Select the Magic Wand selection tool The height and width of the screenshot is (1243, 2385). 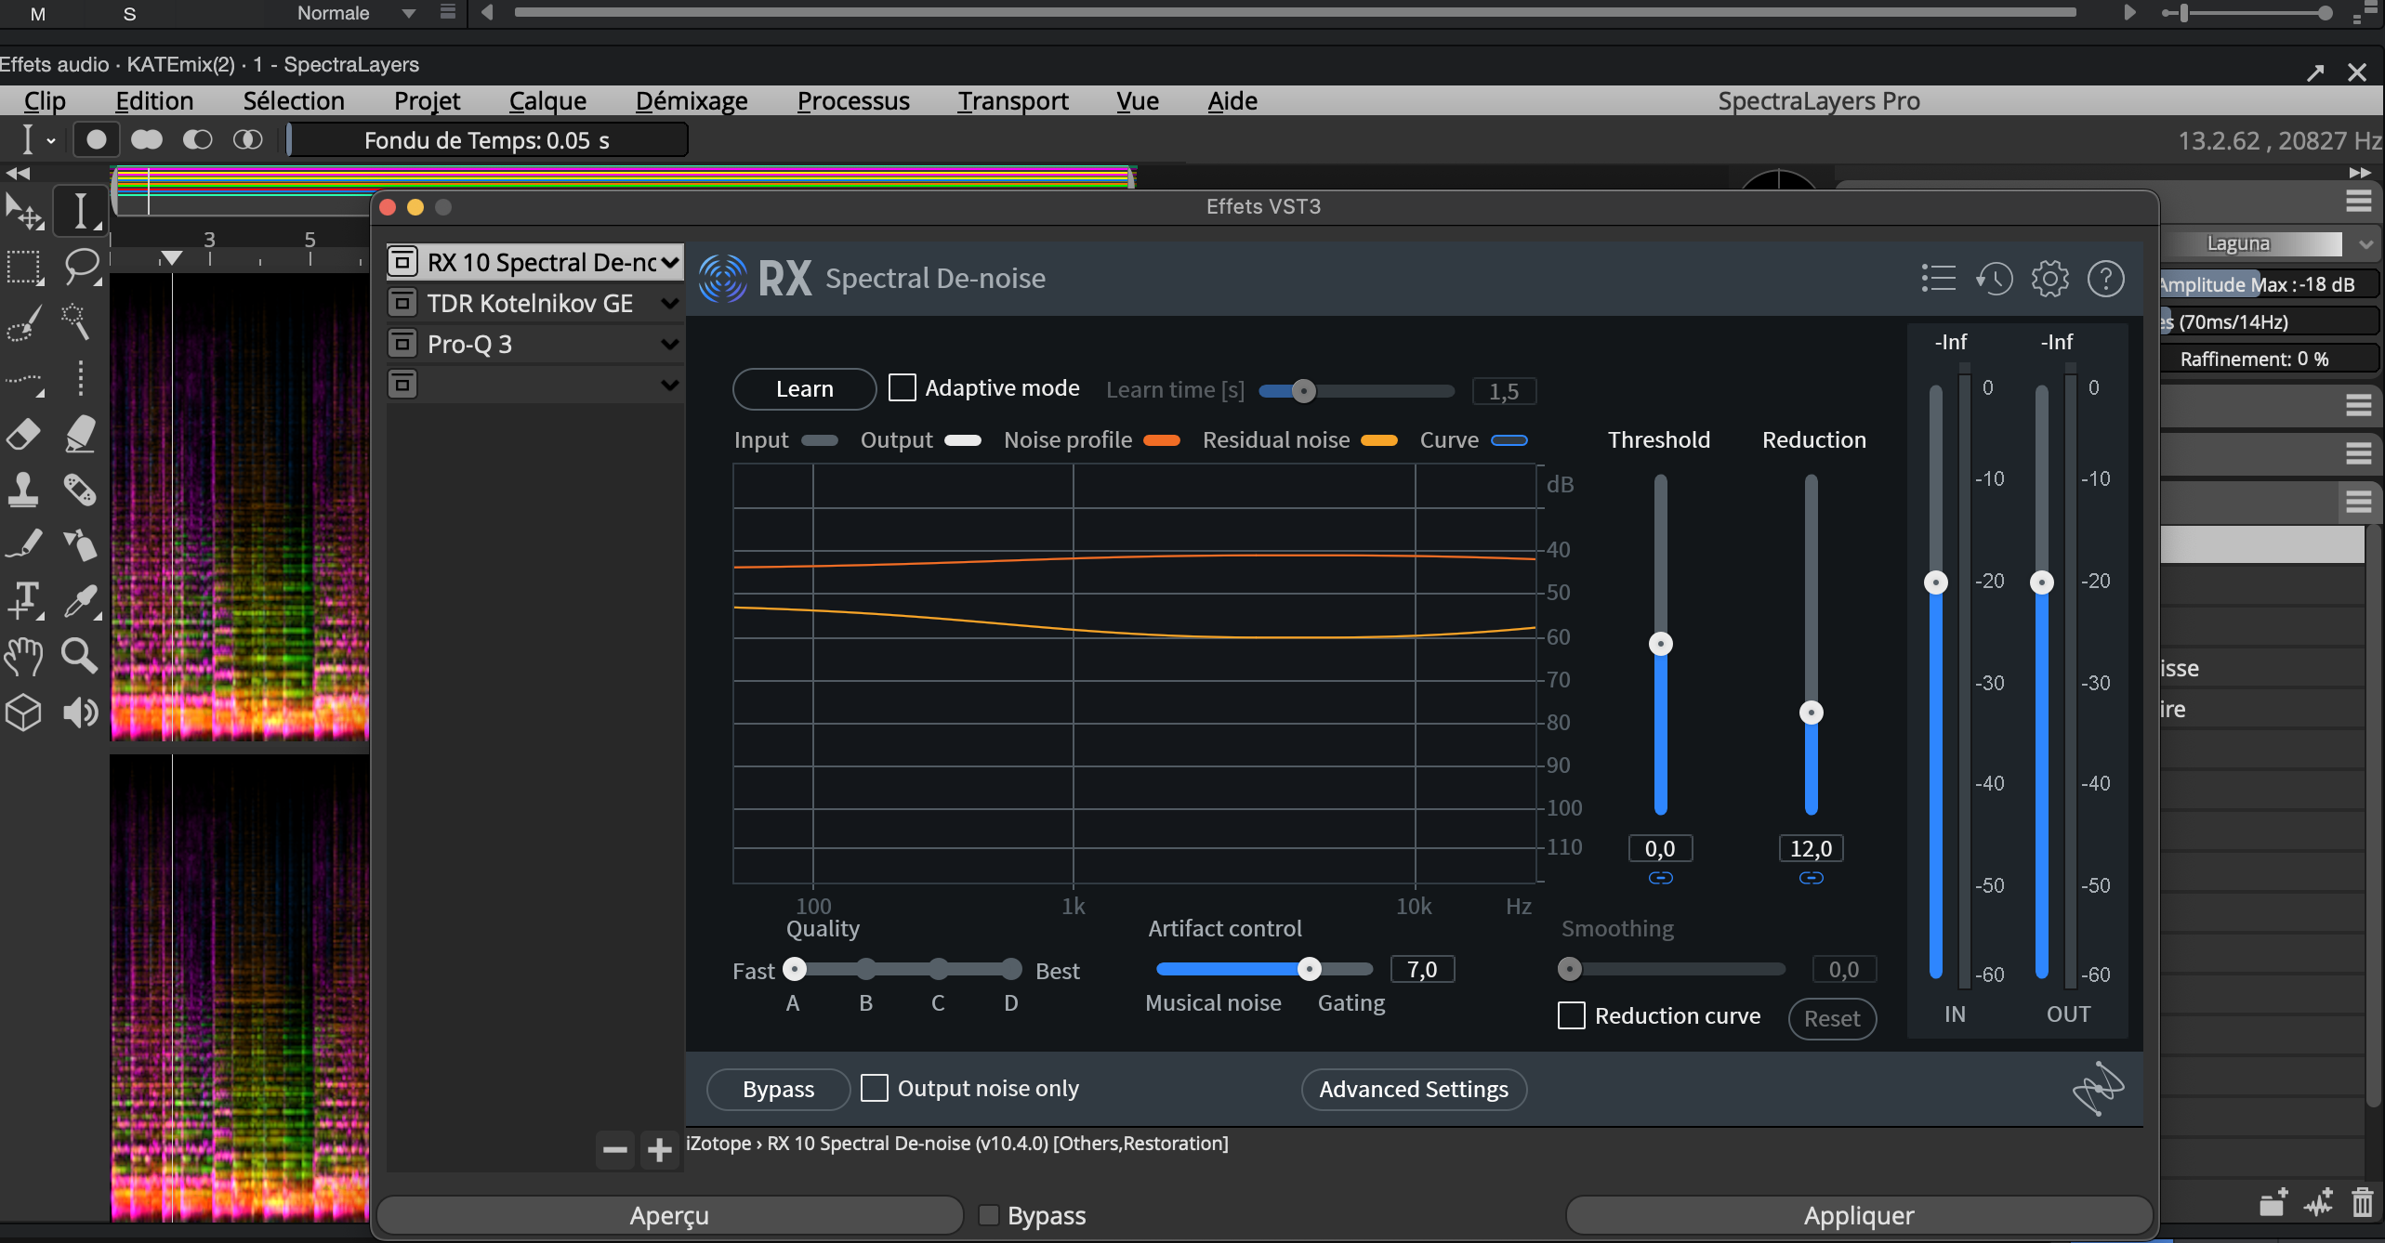coord(81,322)
